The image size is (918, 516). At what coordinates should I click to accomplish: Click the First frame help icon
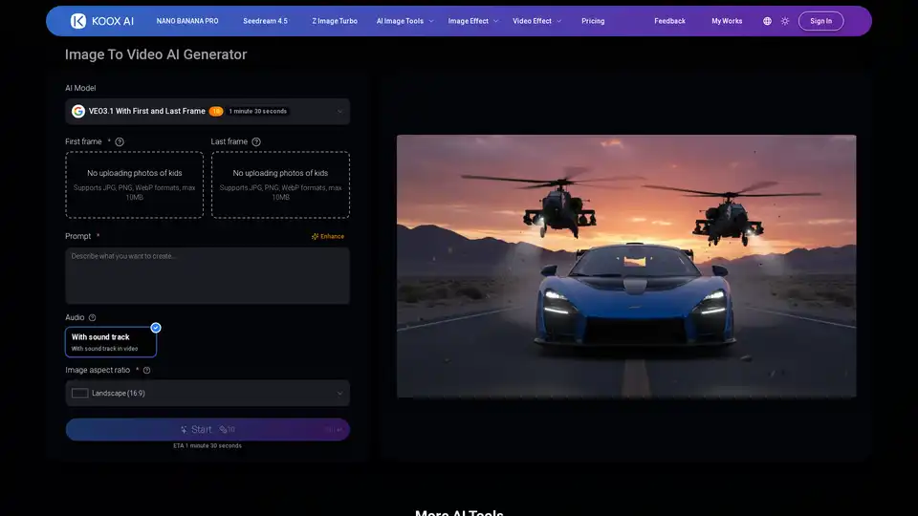pos(120,141)
